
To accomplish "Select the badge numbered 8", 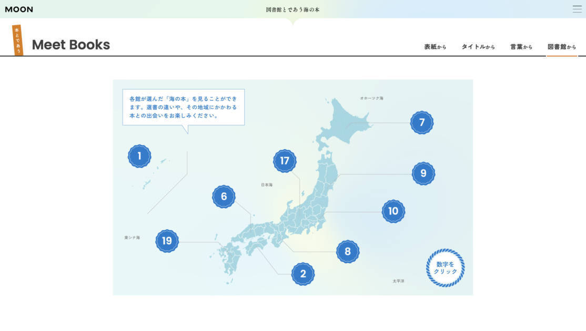I will pos(348,252).
